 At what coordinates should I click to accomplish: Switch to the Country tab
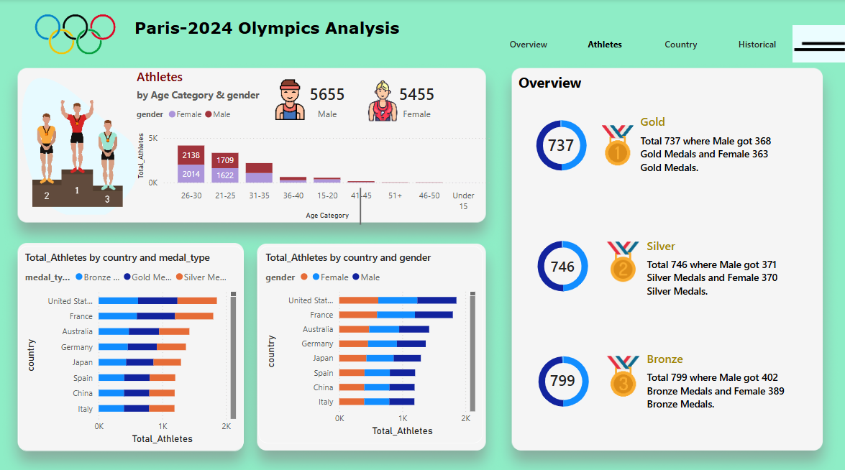[x=680, y=45]
